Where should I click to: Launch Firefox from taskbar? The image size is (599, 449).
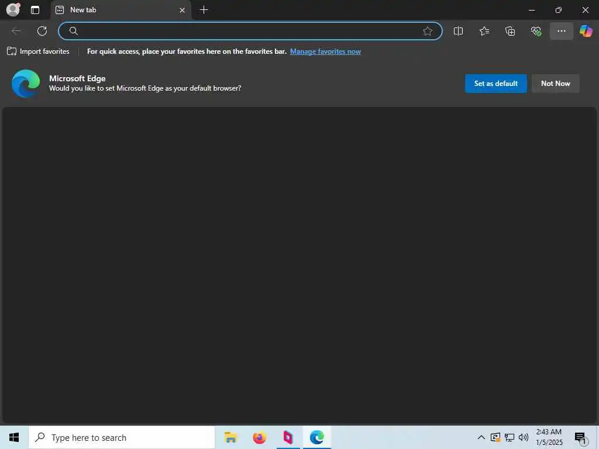coord(259,437)
